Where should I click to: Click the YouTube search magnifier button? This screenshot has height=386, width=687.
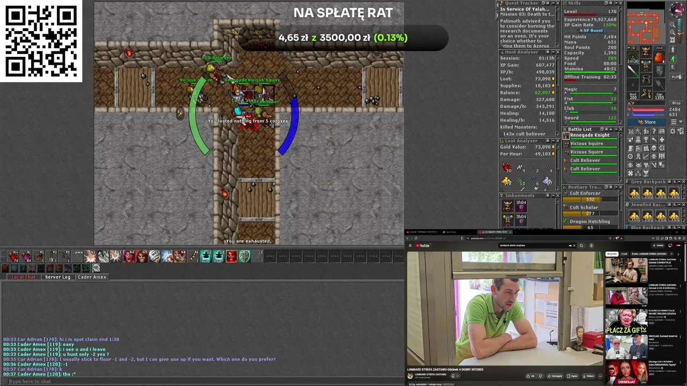(x=581, y=246)
